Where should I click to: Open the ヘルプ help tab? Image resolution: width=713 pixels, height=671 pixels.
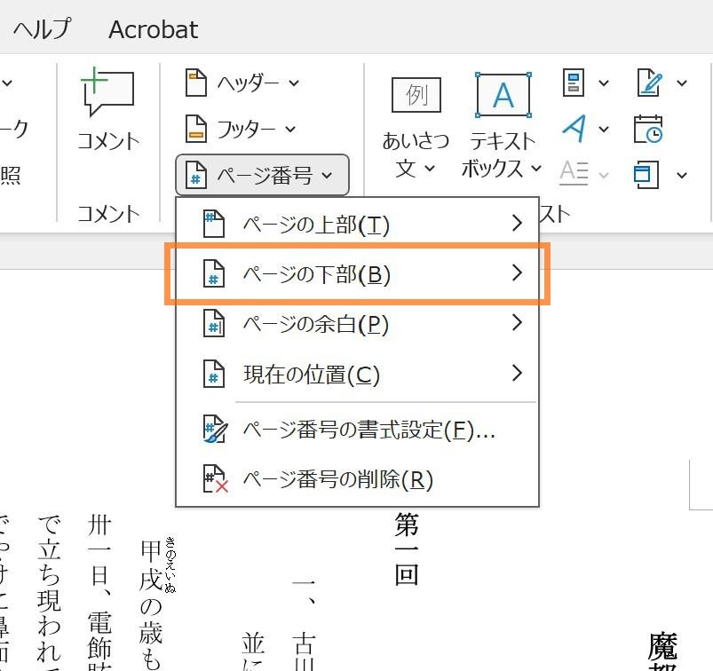(x=41, y=29)
